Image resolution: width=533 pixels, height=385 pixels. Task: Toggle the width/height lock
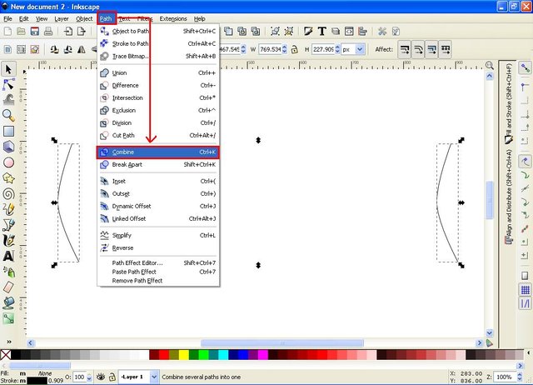pyautogui.click(x=295, y=50)
